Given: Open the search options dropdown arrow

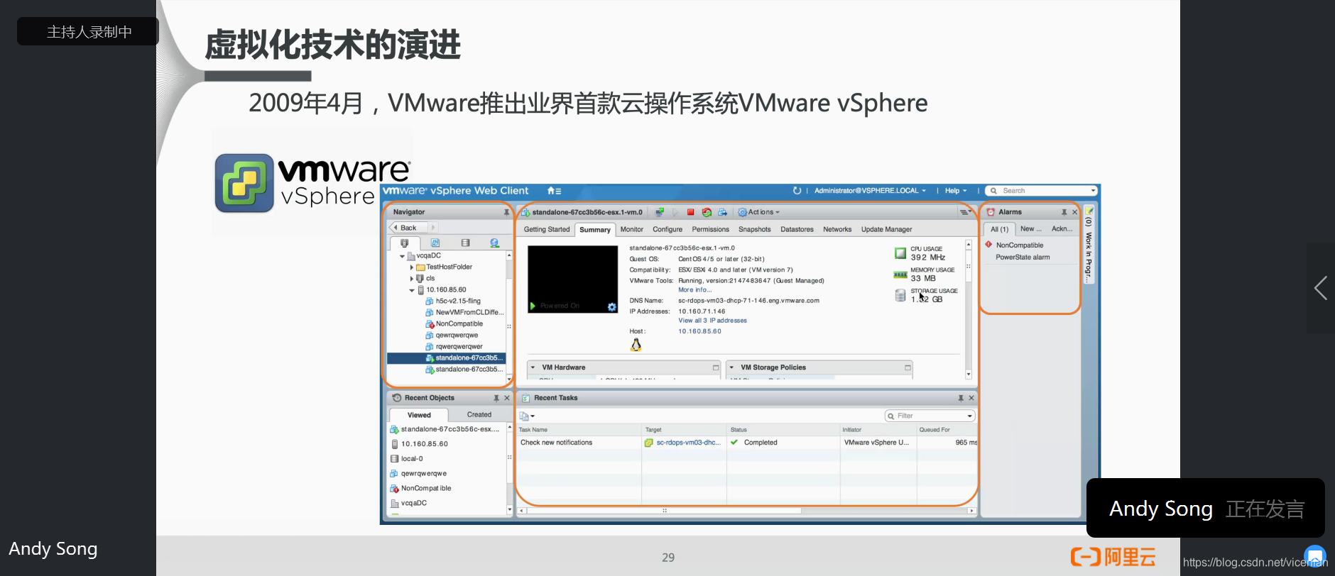Looking at the screenshot, I should 1093,191.
